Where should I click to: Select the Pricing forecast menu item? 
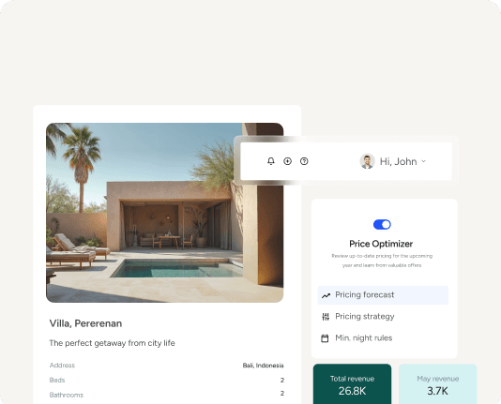(x=383, y=295)
